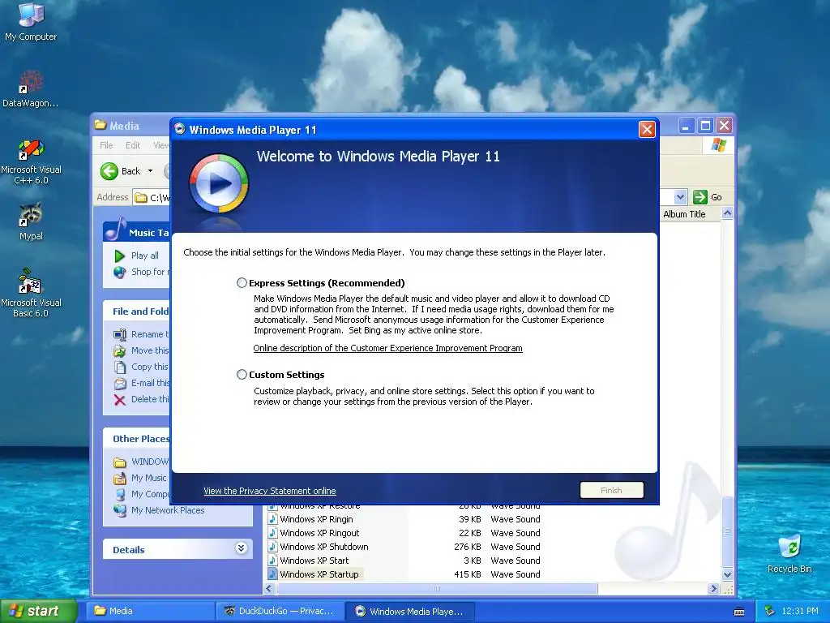Launch Mypal browser desktop icon
Viewport: 830px width, 623px height.
coord(31,221)
